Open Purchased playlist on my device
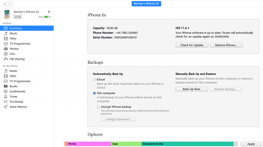 (x=27, y=102)
